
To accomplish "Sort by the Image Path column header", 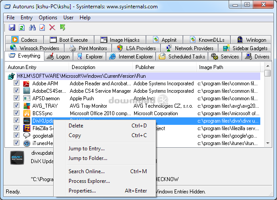I will tap(228, 67).
